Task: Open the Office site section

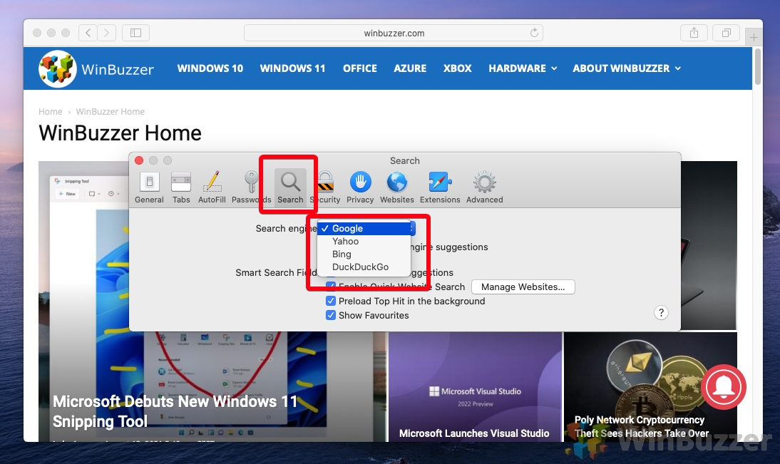Action: coord(359,68)
